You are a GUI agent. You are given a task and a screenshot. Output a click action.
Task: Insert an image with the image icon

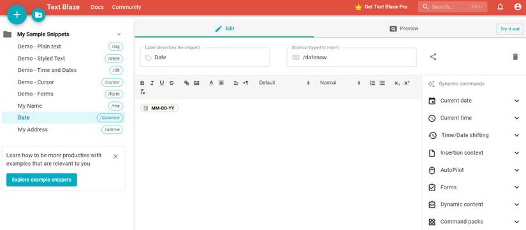point(196,83)
